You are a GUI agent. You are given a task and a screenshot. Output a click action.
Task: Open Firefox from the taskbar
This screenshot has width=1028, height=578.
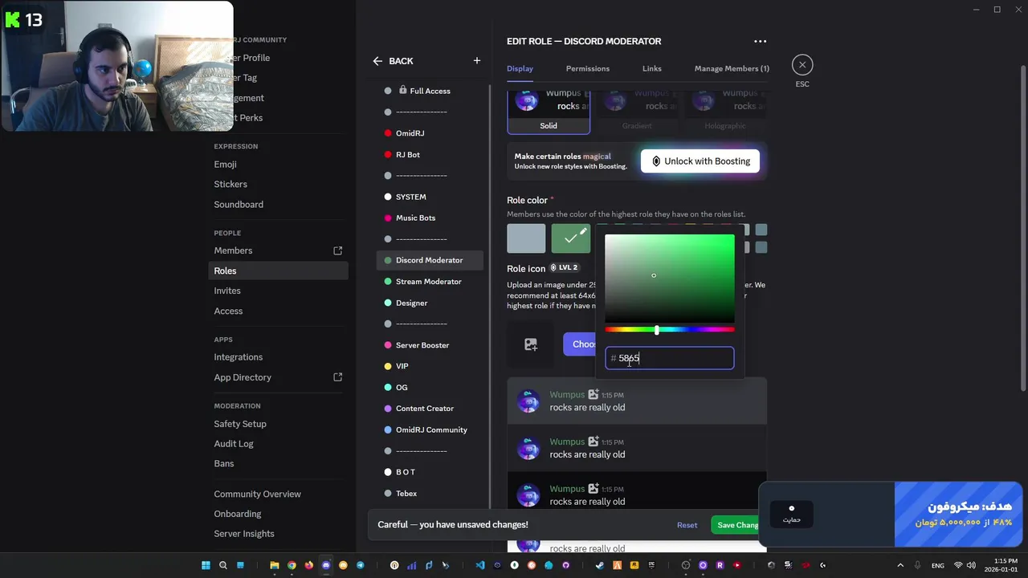309,565
